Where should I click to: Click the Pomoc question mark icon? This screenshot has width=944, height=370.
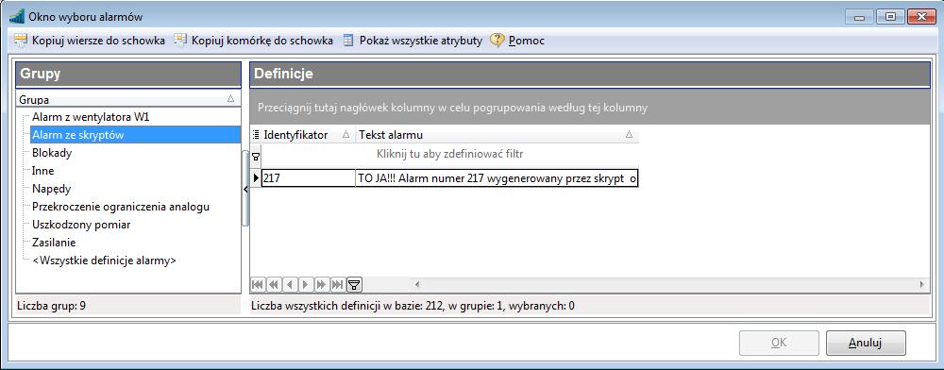pos(497,41)
